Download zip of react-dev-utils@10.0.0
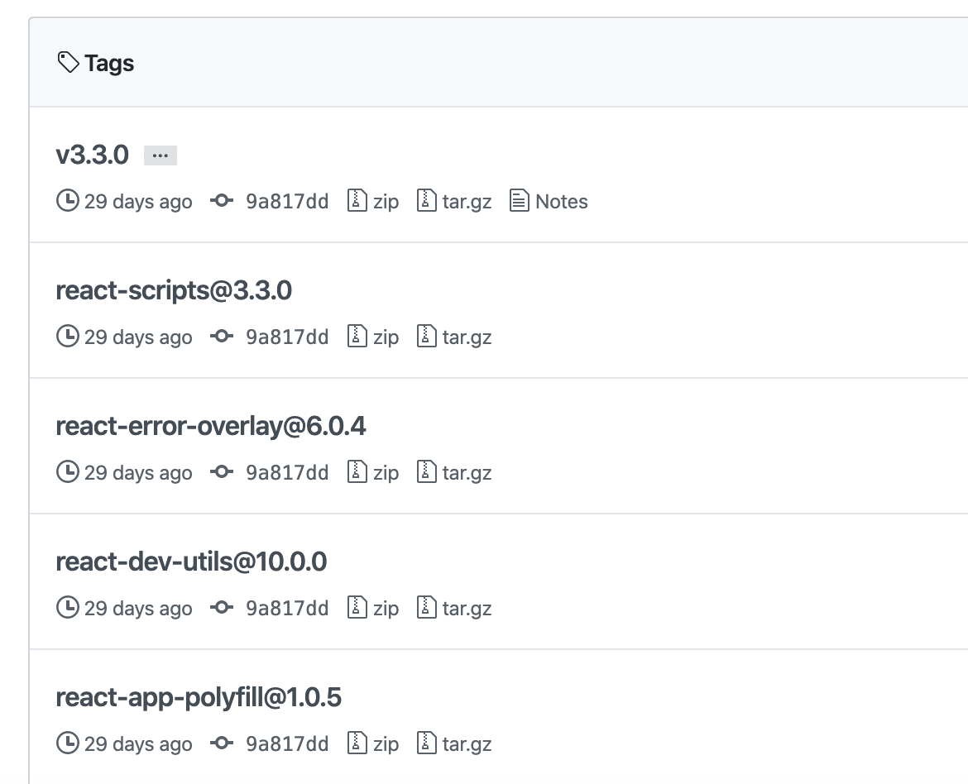 click(386, 610)
